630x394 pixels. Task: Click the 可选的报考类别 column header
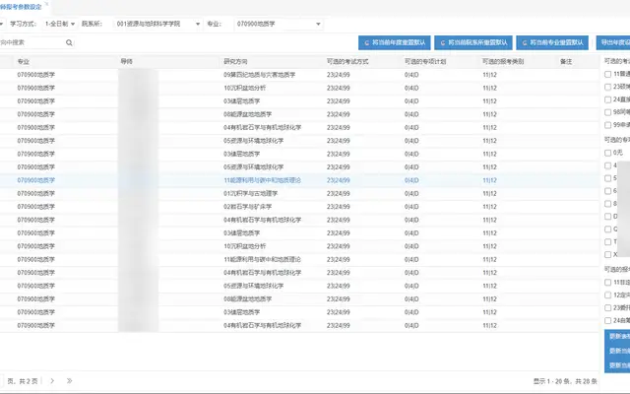[x=518, y=61]
